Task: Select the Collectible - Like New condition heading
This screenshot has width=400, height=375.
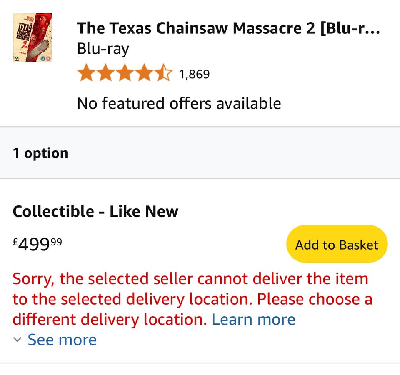Action: tap(95, 211)
